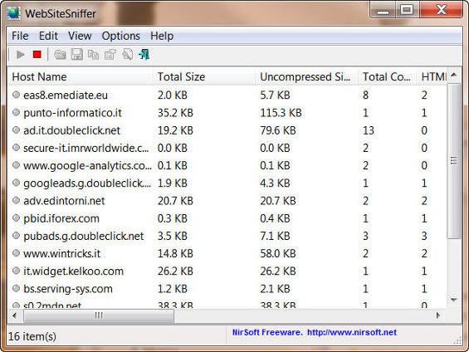Click the horizontal scrollbar right arrow

[x=438, y=315]
